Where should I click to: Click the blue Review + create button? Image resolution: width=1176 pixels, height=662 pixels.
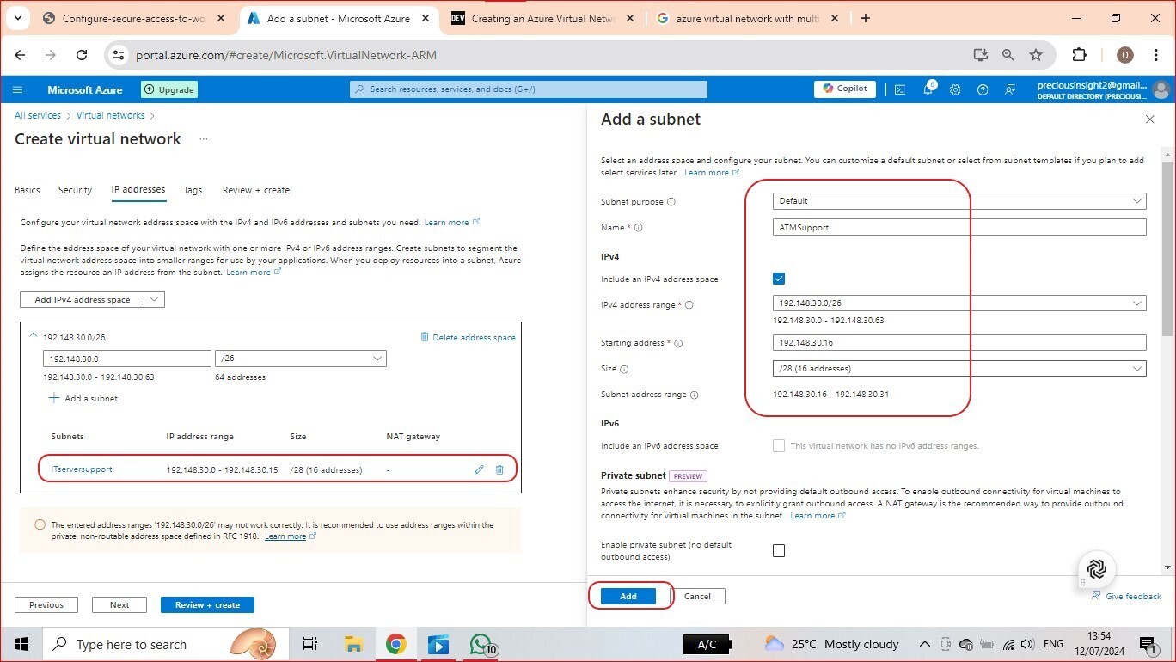pos(207,604)
